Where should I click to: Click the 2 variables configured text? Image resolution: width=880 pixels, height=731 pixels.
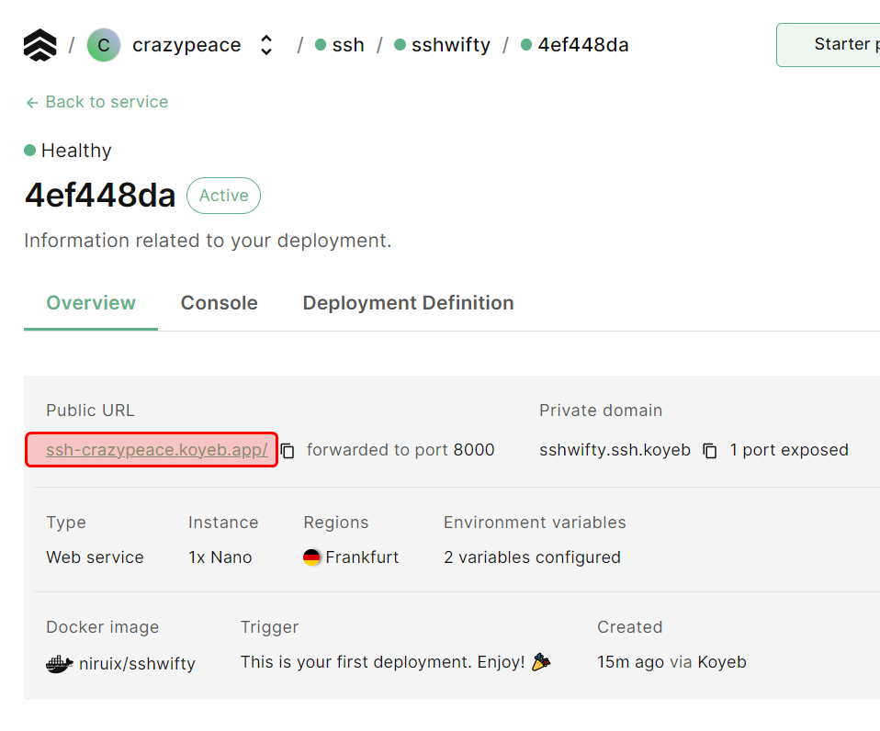click(532, 557)
